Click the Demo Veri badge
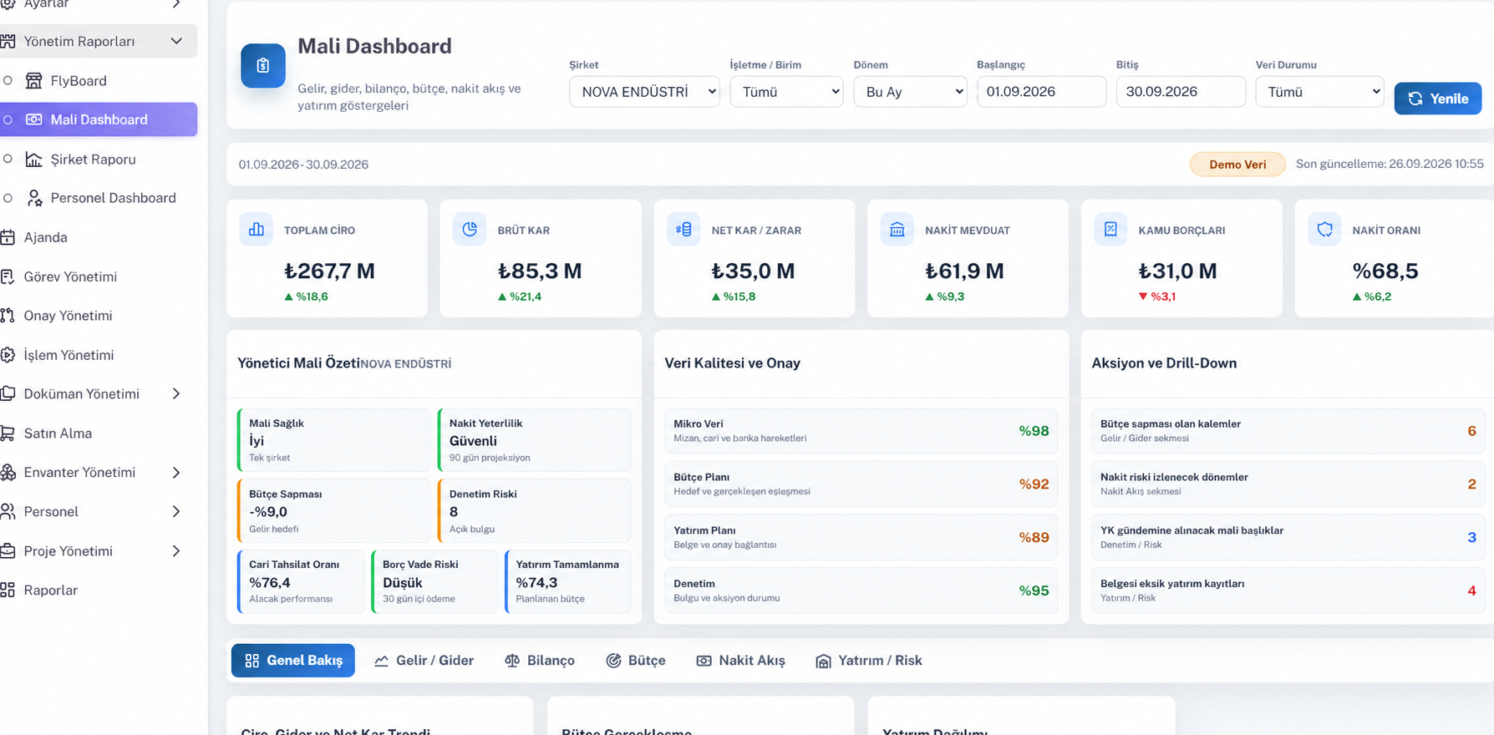The width and height of the screenshot is (1494, 735). 1237,165
